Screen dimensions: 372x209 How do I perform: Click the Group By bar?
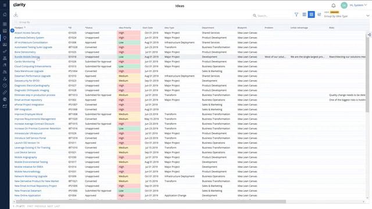point(190,22)
